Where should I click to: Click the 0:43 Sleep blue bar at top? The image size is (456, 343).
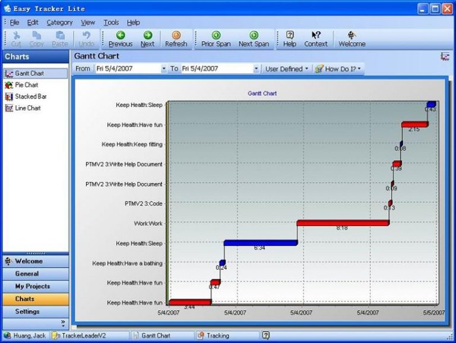tap(431, 104)
